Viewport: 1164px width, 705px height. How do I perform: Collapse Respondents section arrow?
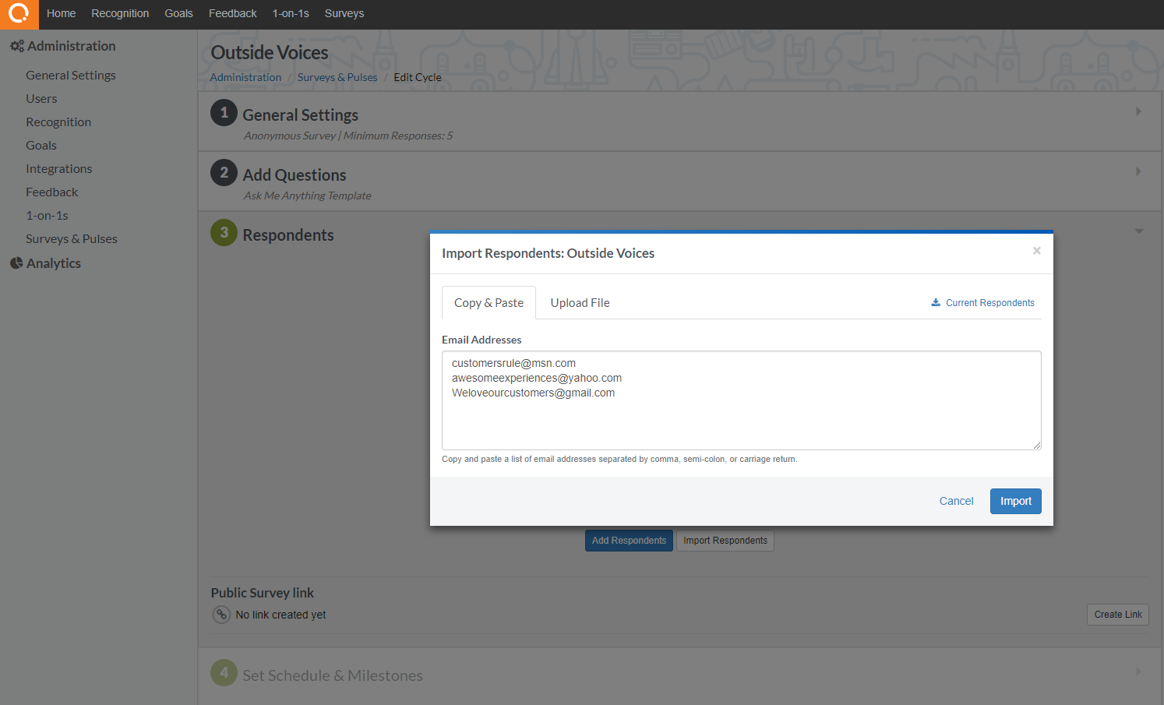[1139, 231]
